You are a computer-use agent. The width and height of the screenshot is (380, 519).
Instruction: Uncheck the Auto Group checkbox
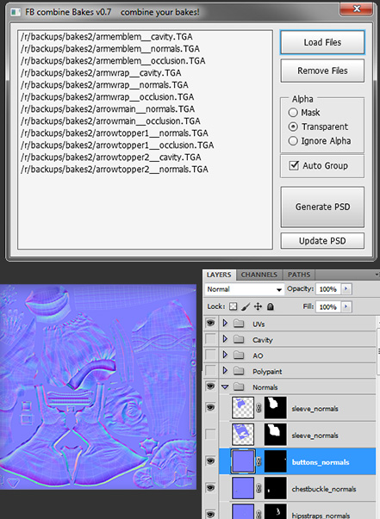[x=294, y=165]
